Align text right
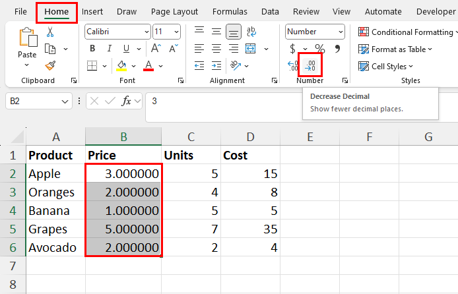458x294 pixels. [234, 48]
